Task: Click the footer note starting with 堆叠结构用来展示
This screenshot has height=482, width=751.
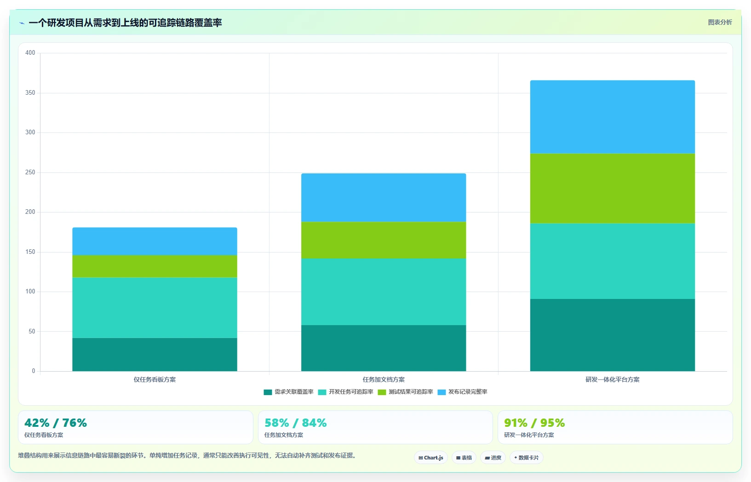Action: click(x=187, y=455)
